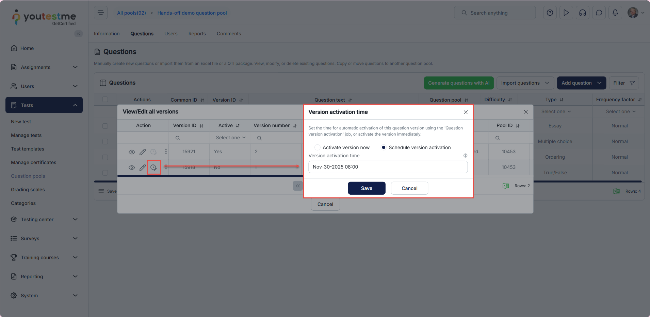Click the play tutorial icon in header
Image resolution: width=650 pixels, height=317 pixels.
[566, 13]
